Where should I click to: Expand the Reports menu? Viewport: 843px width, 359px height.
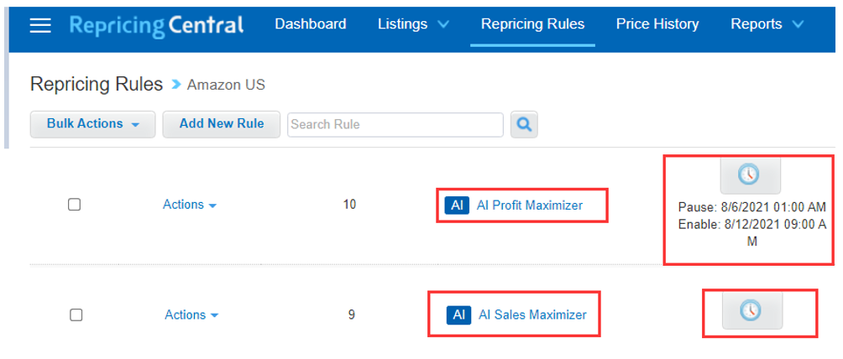pyautogui.click(x=767, y=24)
